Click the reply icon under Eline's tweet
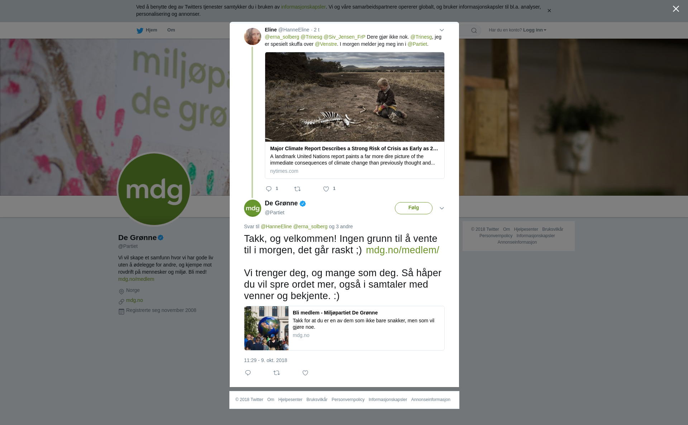This screenshot has width=688, height=425. point(269,189)
